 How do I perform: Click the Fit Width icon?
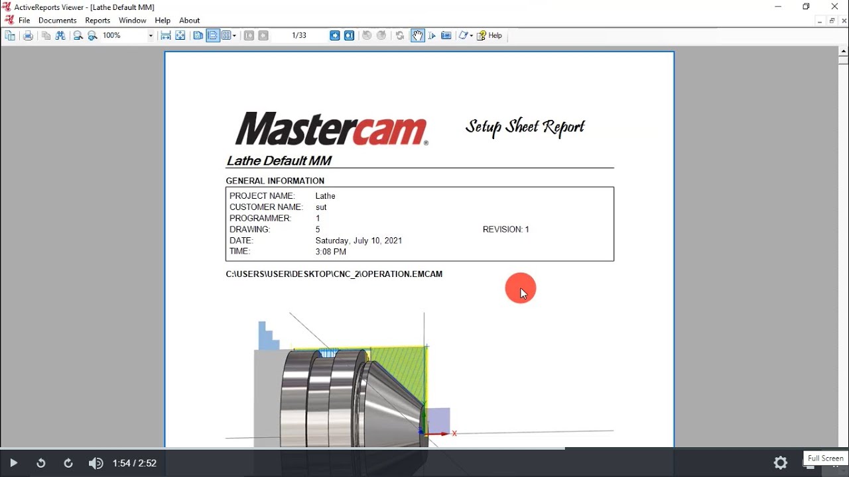pos(166,36)
